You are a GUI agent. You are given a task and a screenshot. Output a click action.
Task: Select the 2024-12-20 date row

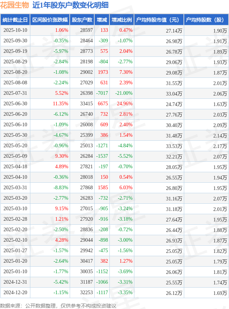click(15, 293)
